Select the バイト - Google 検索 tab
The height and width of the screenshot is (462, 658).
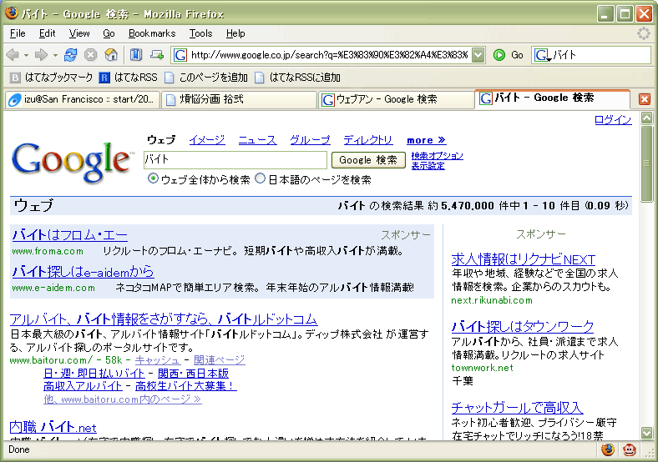click(552, 98)
